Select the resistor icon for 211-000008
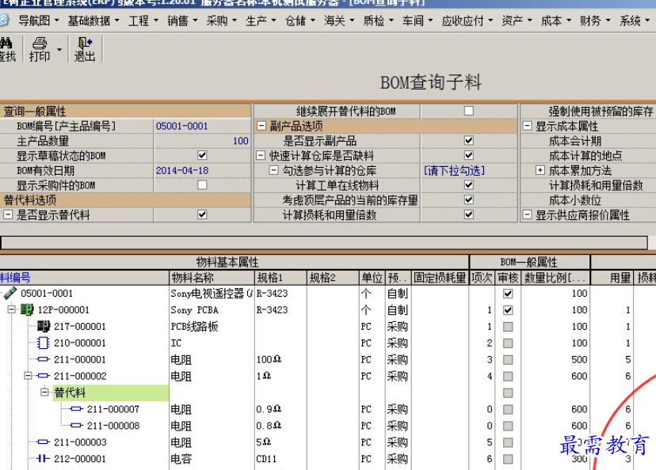Image resolution: width=656 pixels, height=470 pixels. 77,426
